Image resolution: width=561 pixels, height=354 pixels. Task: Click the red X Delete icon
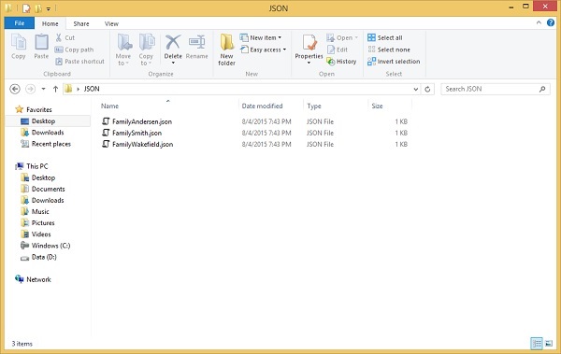click(173, 43)
